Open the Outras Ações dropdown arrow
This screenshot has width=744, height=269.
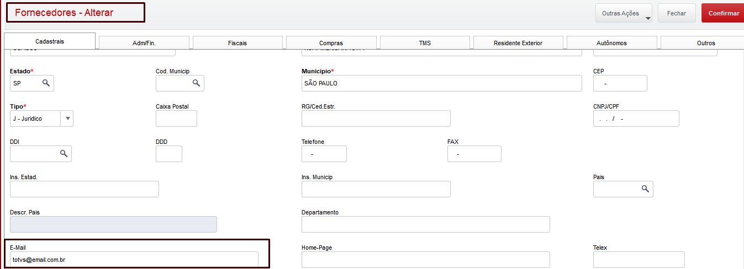(x=648, y=18)
